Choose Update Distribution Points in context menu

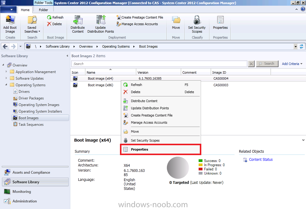point(161,108)
